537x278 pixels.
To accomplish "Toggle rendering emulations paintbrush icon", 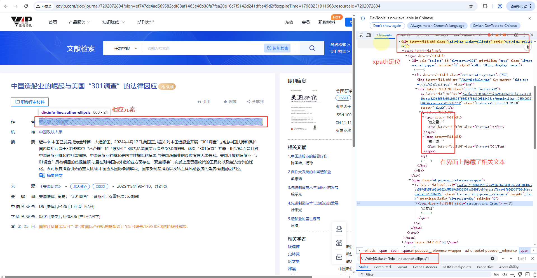I will pos(520,274).
